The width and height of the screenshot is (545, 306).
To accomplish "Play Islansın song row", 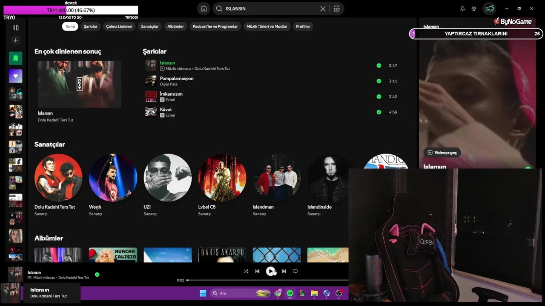I will click(272, 65).
